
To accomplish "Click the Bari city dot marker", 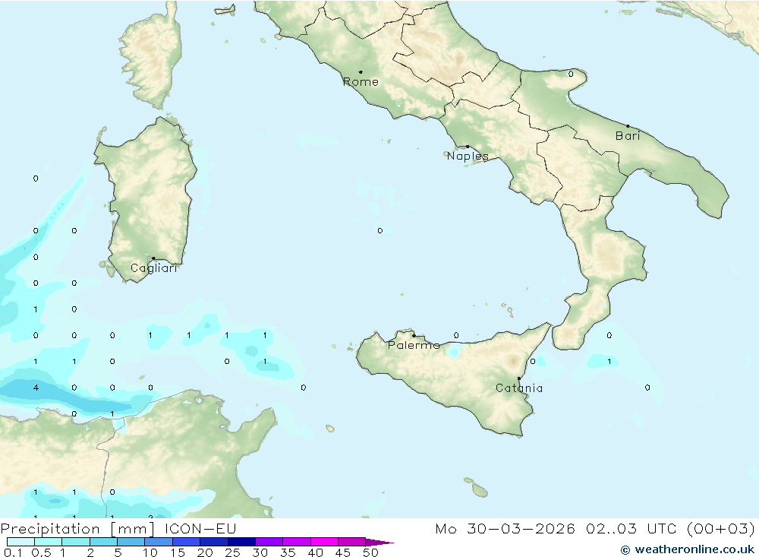I will tap(628, 127).
